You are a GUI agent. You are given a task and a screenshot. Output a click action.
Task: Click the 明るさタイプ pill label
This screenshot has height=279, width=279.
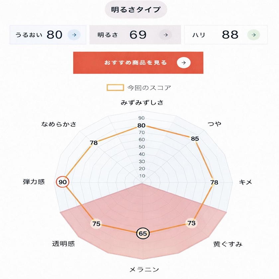pos(136,10)
